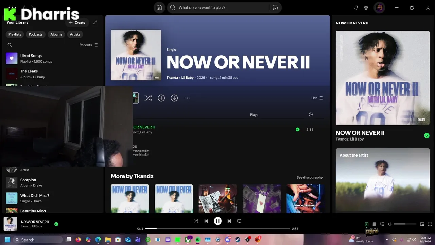The image size is (435, 245).
Task: Adjust the volume slider
Action: tap(405, 224)
